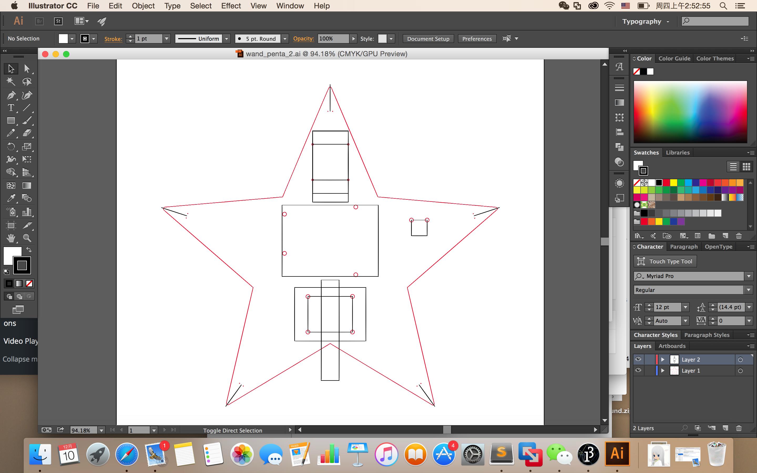Create new layer in Layers panel

(725, 428)
